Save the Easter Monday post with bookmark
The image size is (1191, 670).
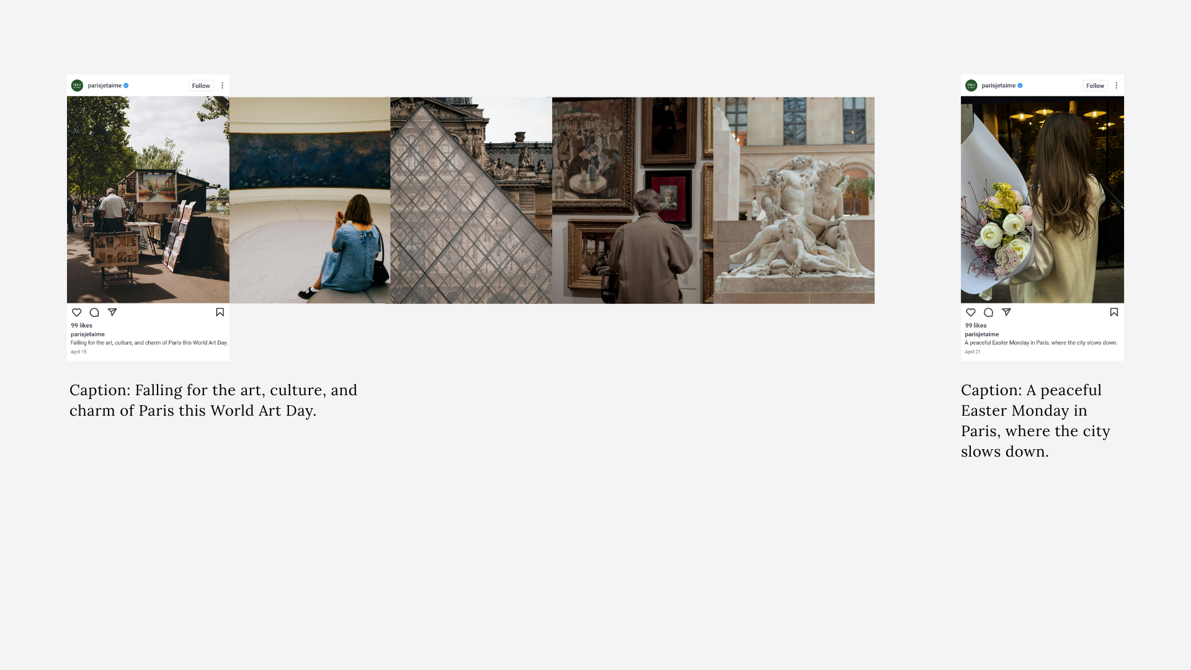point(1114,312)
